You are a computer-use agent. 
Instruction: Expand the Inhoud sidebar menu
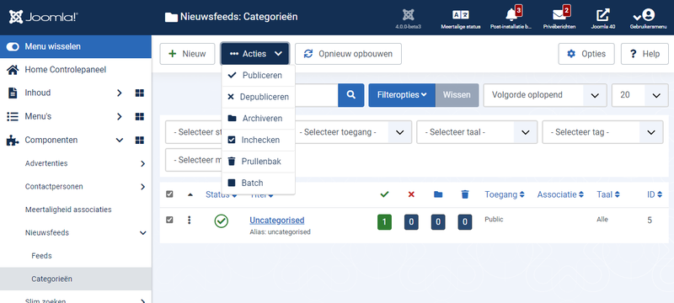point(120,93)
